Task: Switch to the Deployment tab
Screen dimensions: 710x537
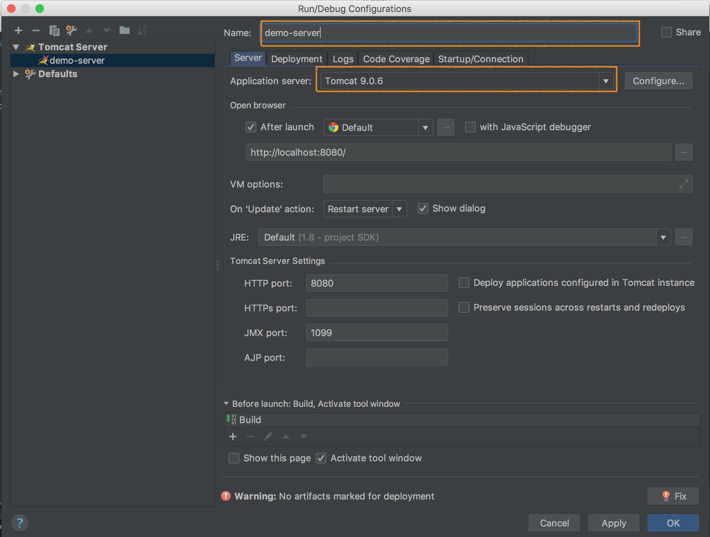Action: click(297, 59)
